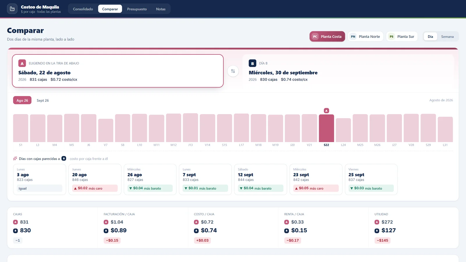Open the similar day card 23 sept
This screenshot has width=466, height=262.
[316, 179]
